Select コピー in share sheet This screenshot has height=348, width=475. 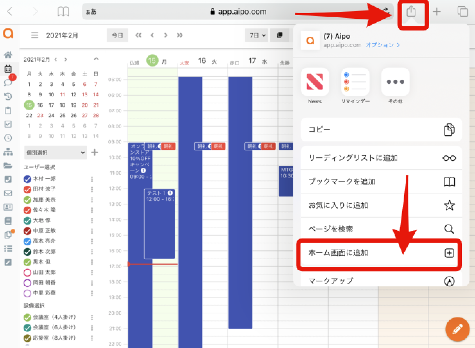tap(381, 129)
